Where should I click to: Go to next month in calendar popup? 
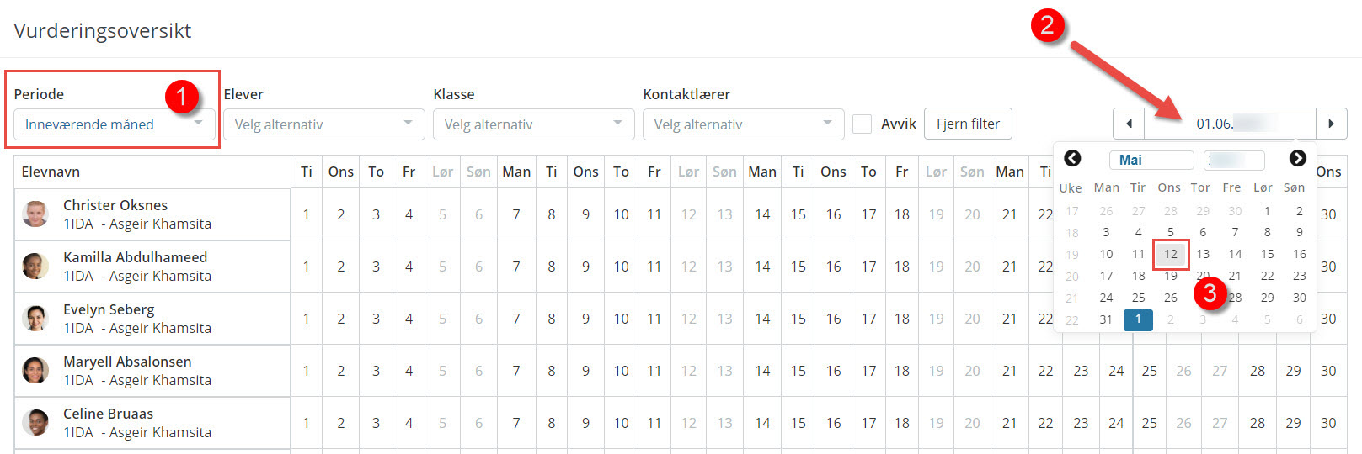tap(1297, 158)
